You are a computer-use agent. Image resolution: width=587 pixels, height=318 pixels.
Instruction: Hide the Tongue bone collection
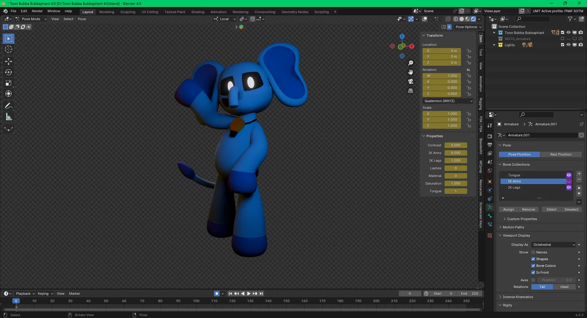click(569, 175)
